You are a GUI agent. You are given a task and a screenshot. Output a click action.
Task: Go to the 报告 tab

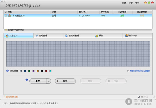coord(108,36)
